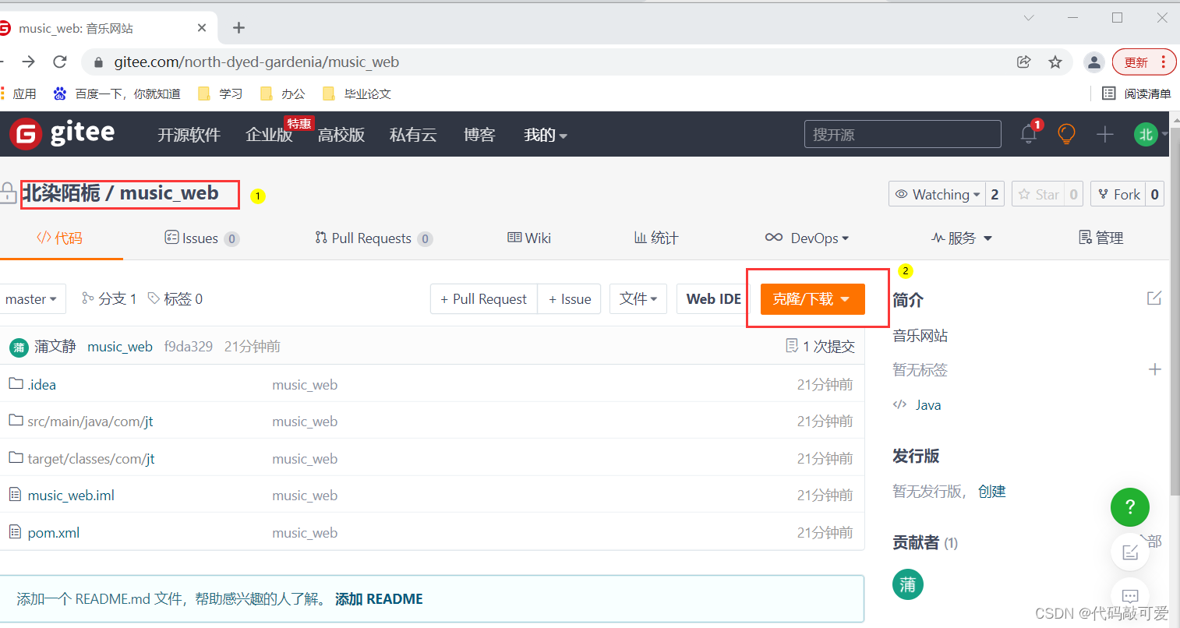Open the 克隆/下载 dropdown button

click(x=812, y=299)
